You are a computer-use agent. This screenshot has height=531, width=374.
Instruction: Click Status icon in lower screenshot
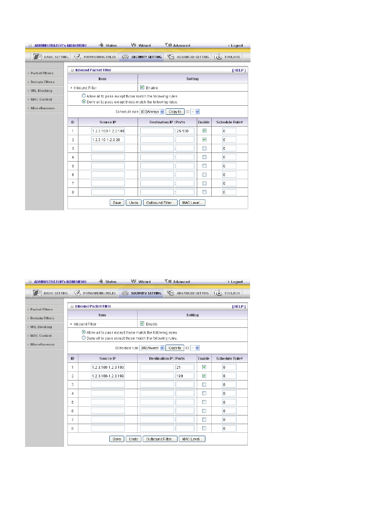101,281
